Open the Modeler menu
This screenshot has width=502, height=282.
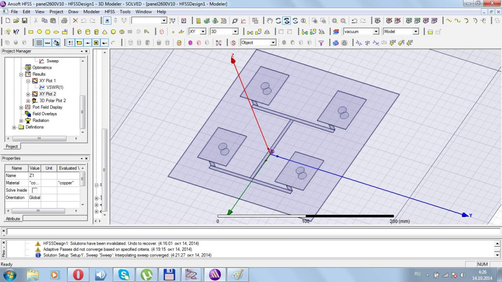pyautogui.click(x=91, y=12)
